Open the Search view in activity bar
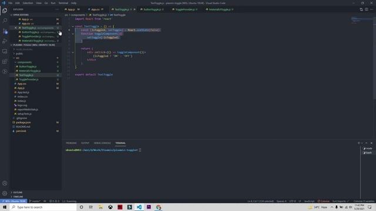The height and width of the screenshot is (211, 376). click(5, 21)
